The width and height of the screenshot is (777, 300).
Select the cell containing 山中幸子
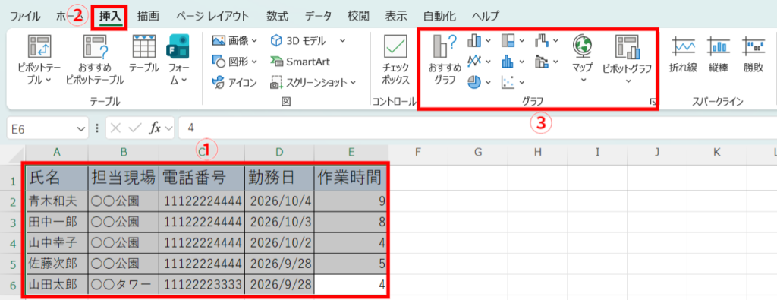point(57,243)
